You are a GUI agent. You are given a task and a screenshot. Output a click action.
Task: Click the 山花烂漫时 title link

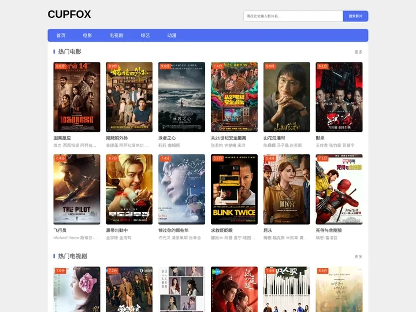pyautogui.click(x=274, y=138)
